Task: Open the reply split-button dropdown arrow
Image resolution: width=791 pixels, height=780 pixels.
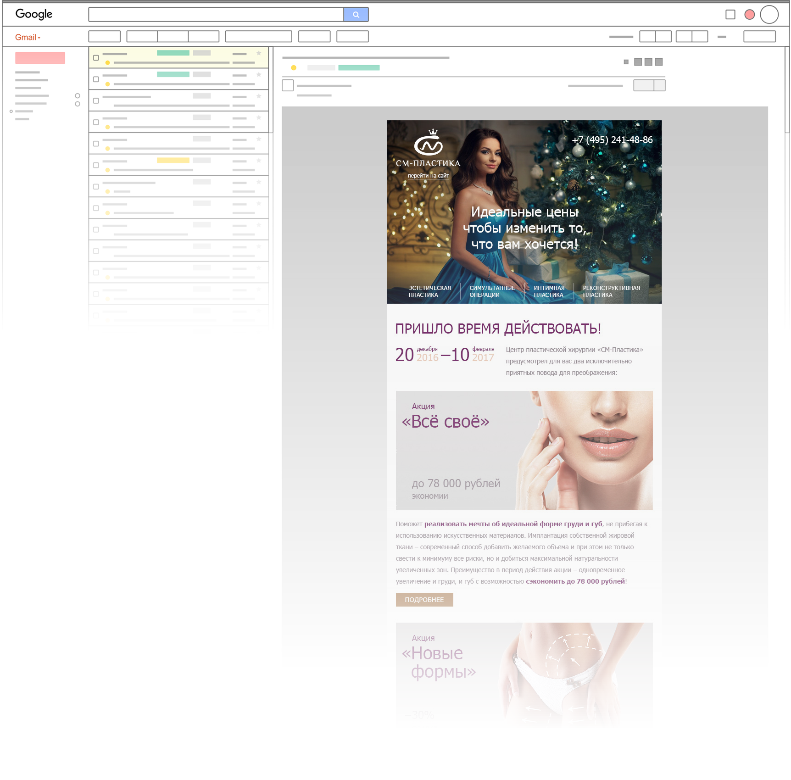Action: [660, 85]
